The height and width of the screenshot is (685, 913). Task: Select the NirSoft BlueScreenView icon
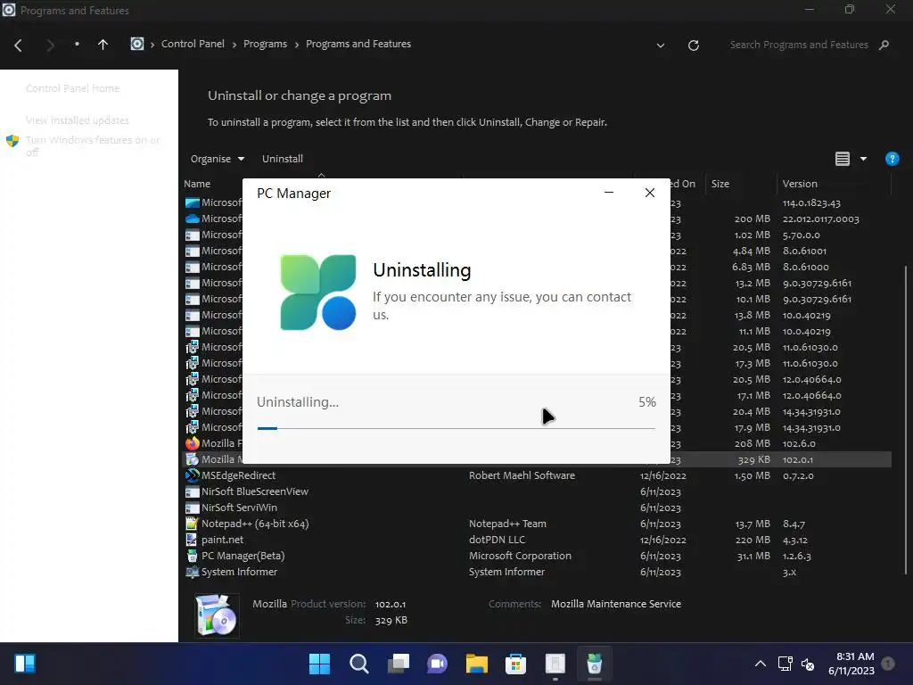(193, 491)
